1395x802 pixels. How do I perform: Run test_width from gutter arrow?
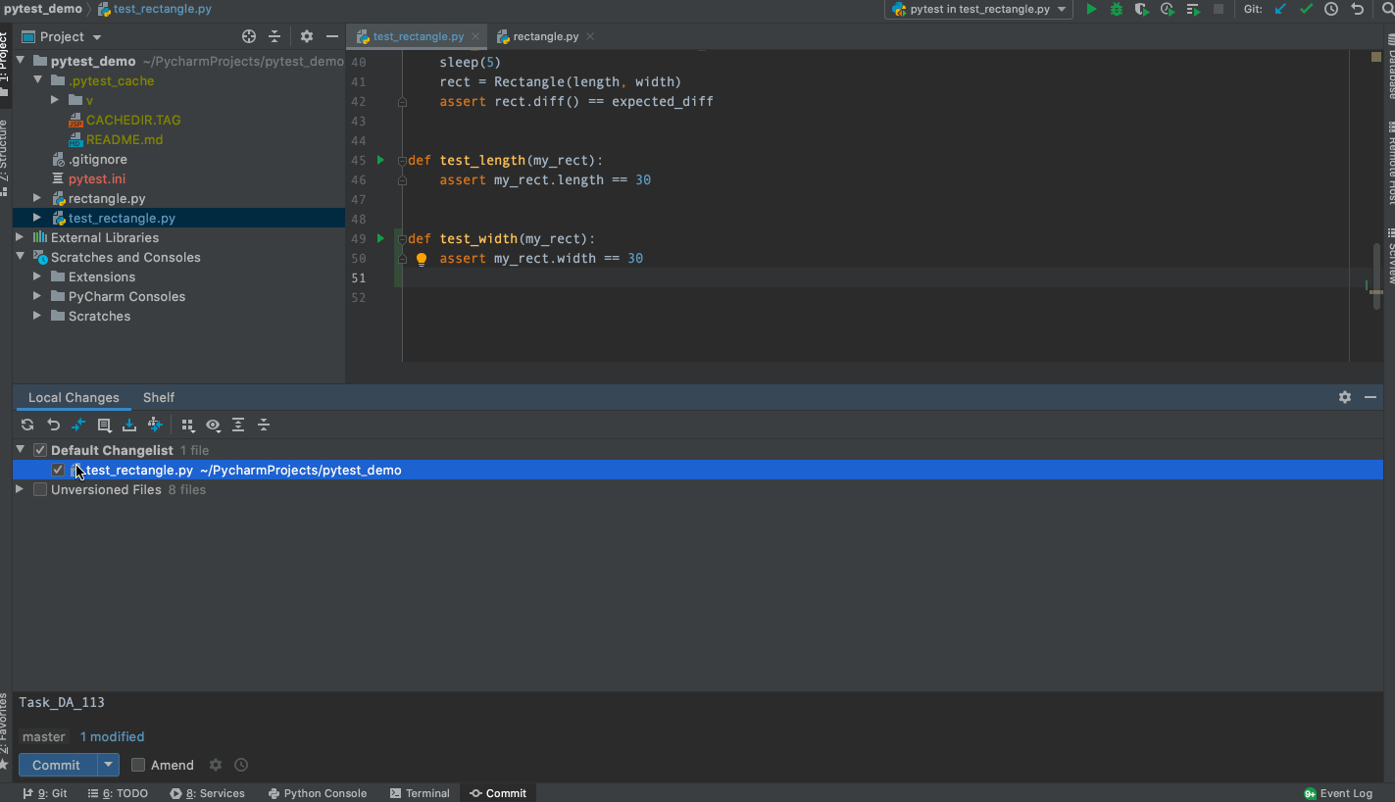(381, 238)
